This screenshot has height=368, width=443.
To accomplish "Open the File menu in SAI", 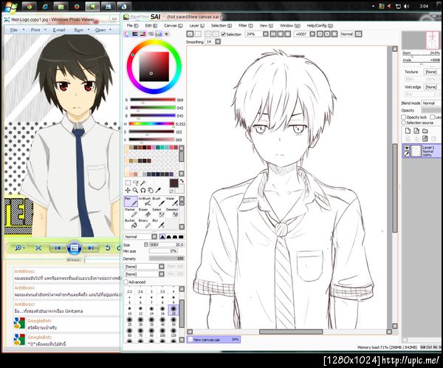I will click(x=132, y=25).
